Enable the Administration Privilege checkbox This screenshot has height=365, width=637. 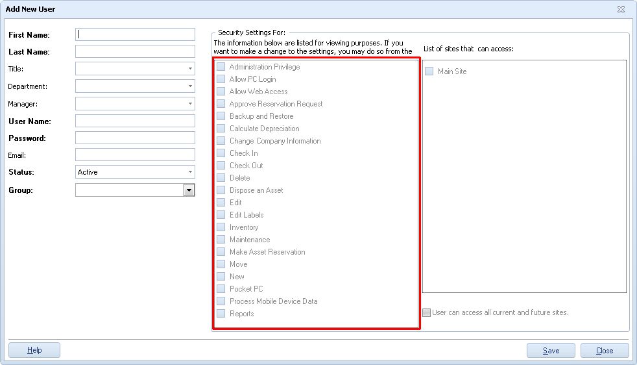coord(221,67)
